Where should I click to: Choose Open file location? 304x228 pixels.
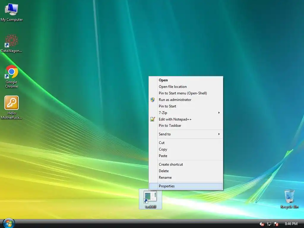186,87
